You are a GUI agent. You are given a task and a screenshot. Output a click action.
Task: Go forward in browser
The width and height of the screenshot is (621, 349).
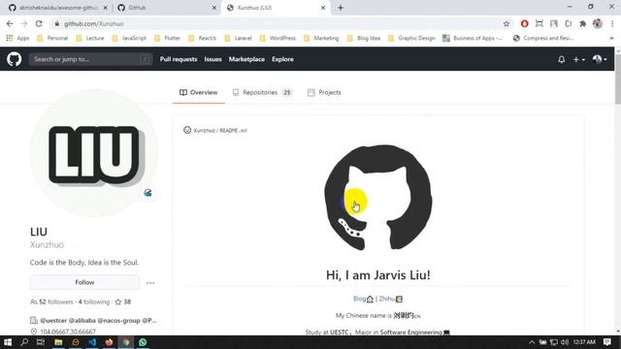click(24, 23)
